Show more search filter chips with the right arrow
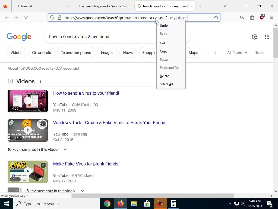This screenshot has width=278, height=209. point(215,53)
